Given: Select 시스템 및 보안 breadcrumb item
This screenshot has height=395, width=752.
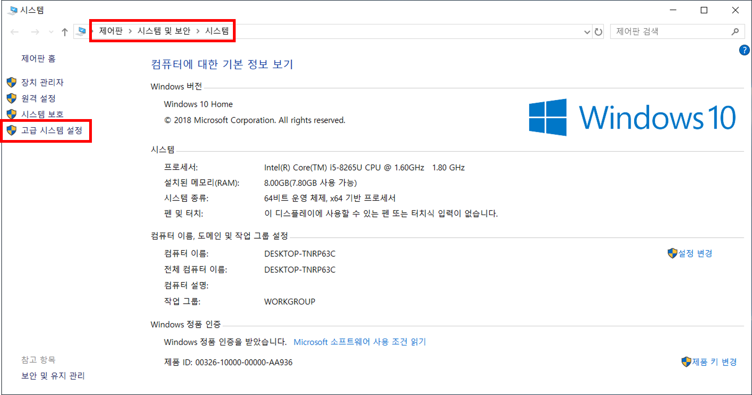Looking at the screenshot, I should pos(164,31).
